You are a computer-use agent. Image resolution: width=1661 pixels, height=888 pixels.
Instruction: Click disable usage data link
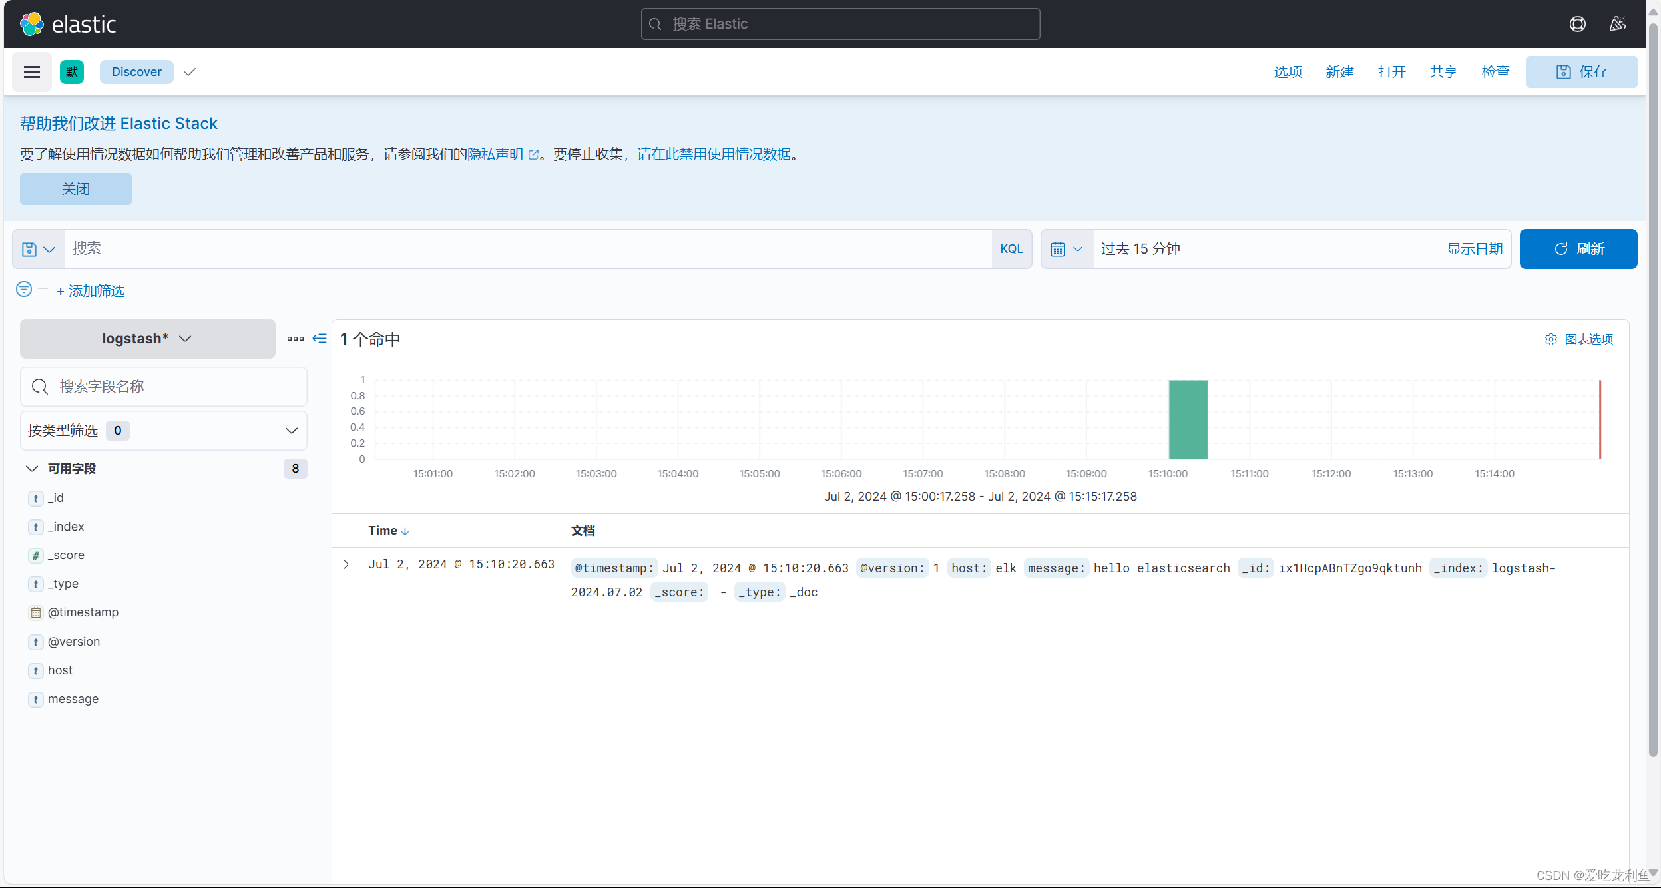pos(714,154)
